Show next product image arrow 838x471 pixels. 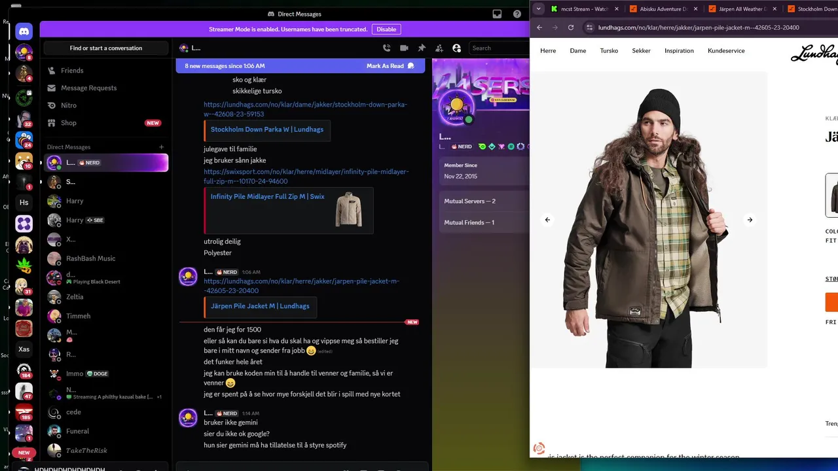pyautogui.click(x=750, y=220)
